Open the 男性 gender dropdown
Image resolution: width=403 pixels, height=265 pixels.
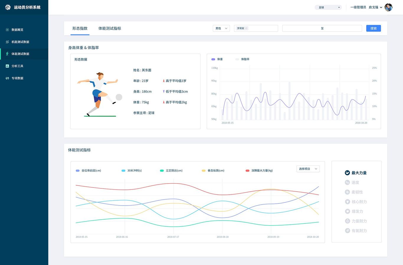coord(221,28)
